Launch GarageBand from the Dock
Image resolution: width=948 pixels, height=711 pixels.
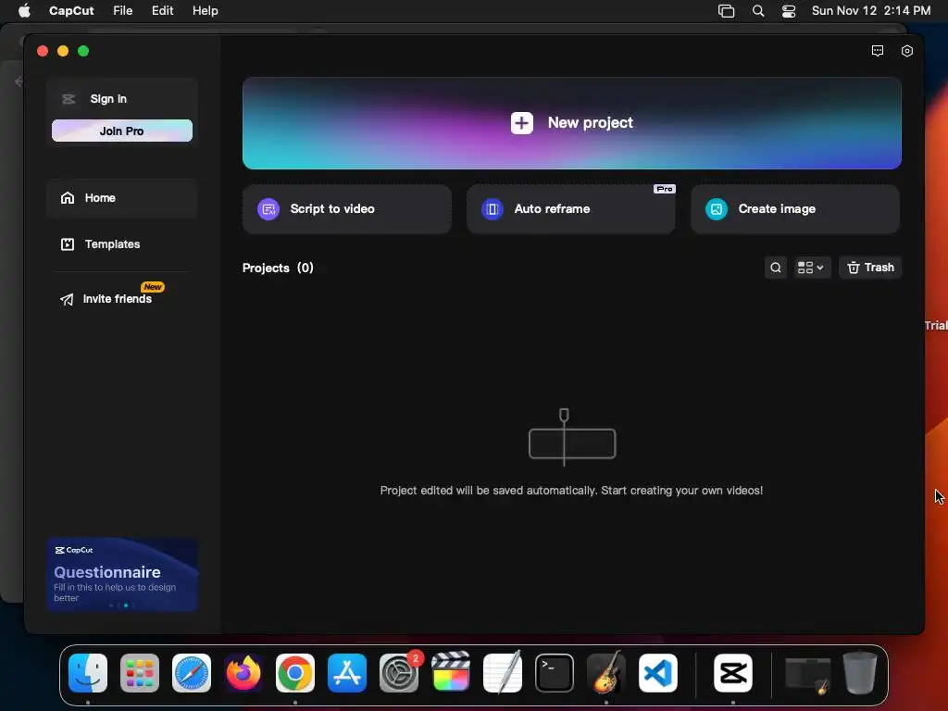point(606,672)
